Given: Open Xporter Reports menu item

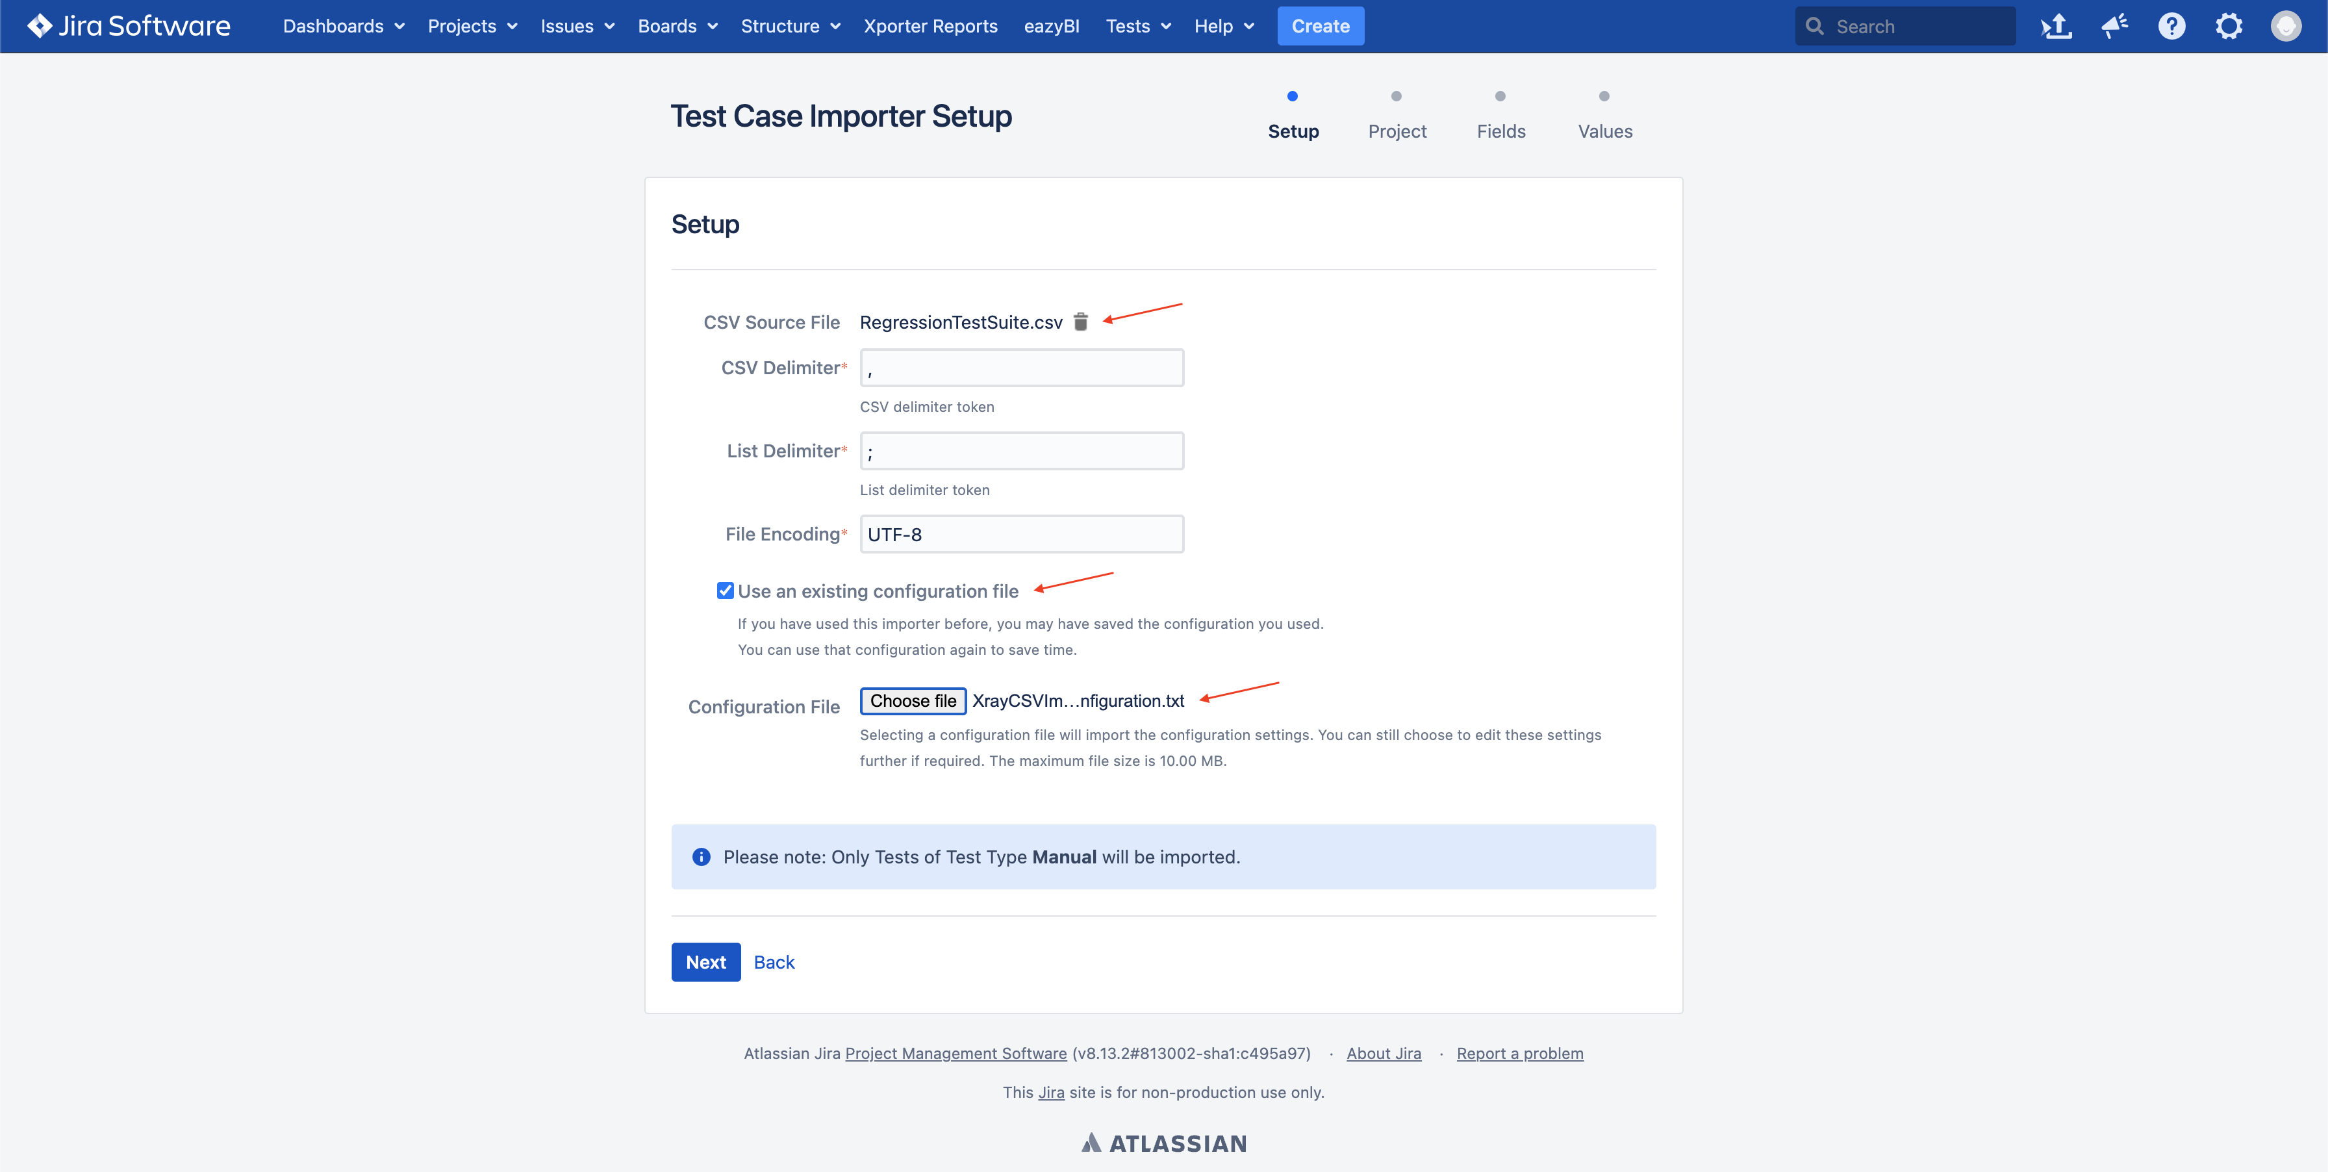Looking at the screenshot, I should [930, 26].
